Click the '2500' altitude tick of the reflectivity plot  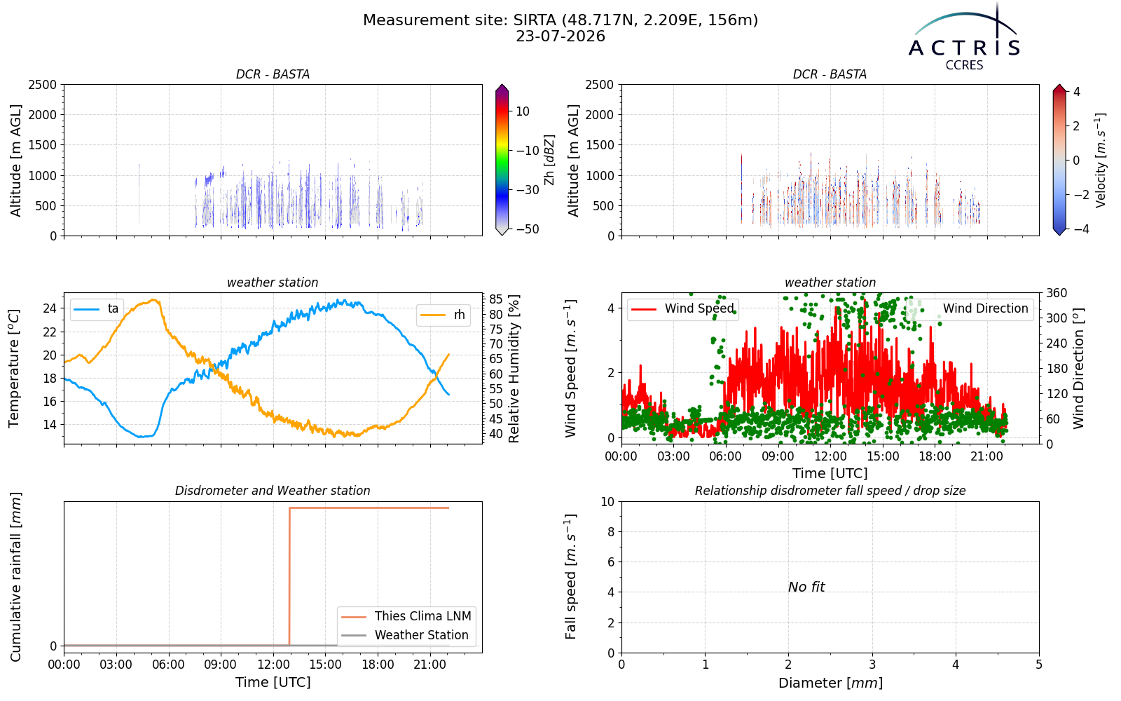coord(43,85)
